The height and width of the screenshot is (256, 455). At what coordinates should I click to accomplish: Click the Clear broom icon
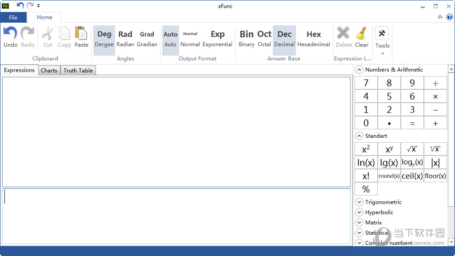[x=362, y=33]
